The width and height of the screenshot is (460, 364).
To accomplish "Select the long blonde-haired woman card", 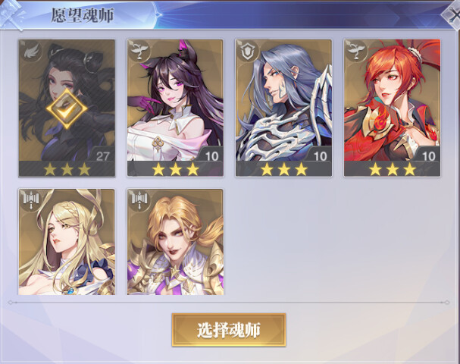I will coord(67,242).
